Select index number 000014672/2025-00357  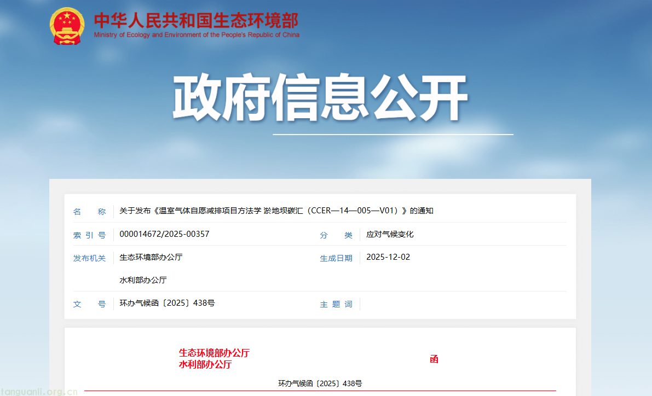point(166,234)
